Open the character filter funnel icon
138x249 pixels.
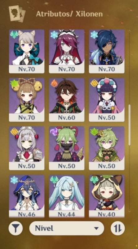[x=16, y=228]
